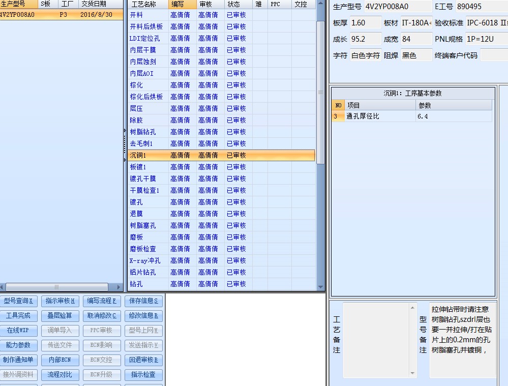
Task: Select the 钻孔 process row
Action: coord(222,284)
